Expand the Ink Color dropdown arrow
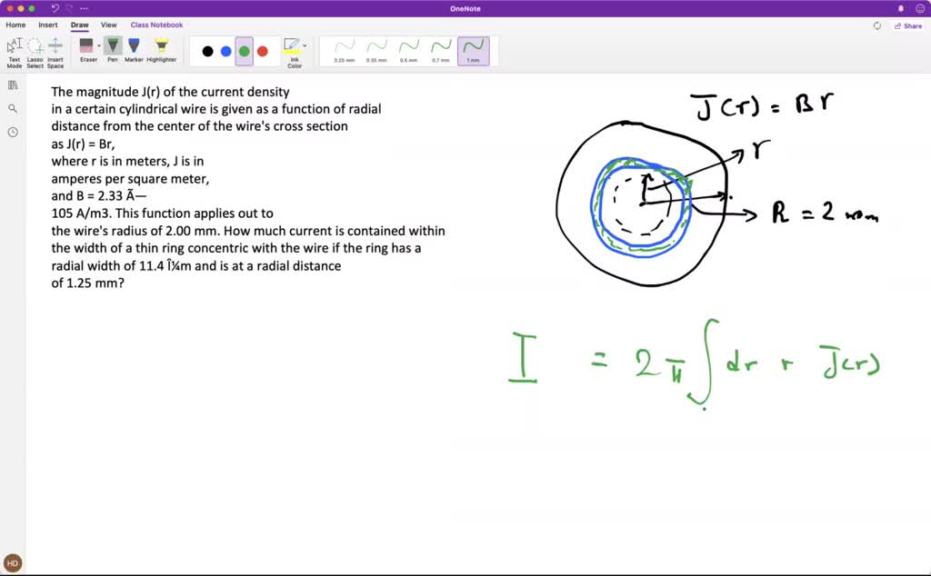This screenshot has height=576, width=931. (x=305, y=45)
